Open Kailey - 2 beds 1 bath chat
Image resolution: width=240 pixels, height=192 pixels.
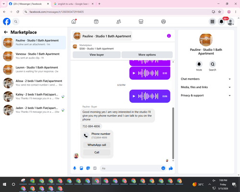coord(34,96)
